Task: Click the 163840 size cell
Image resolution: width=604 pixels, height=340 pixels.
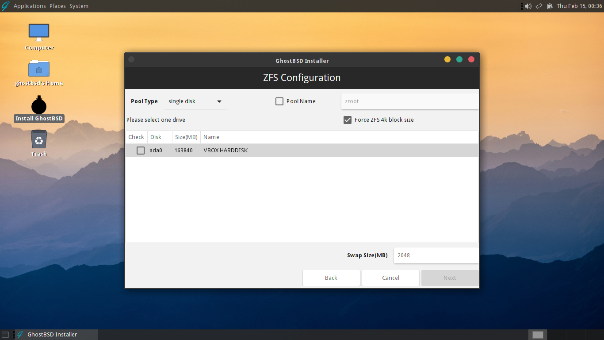Action: tap(183, 151)
